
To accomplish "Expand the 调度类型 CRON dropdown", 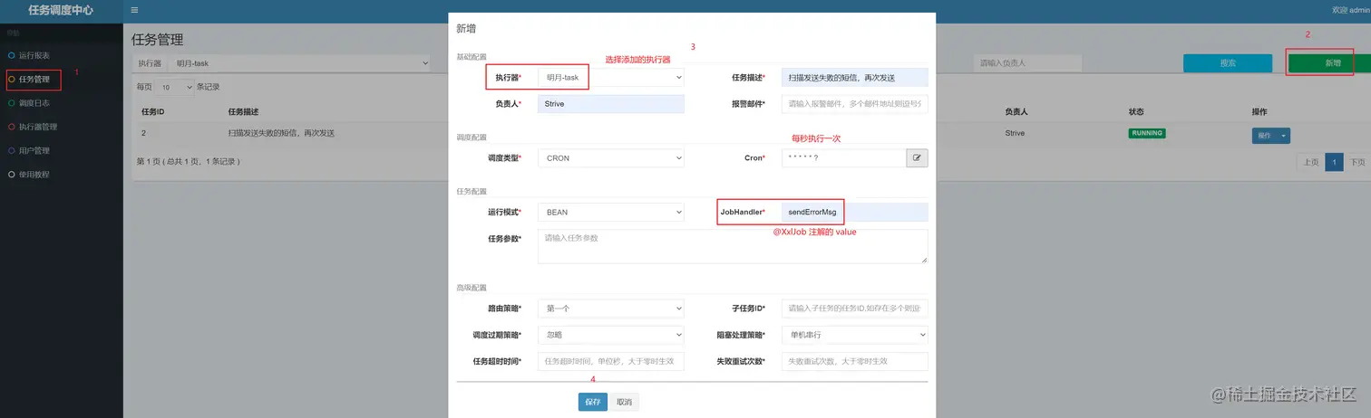I will point(610,157).
